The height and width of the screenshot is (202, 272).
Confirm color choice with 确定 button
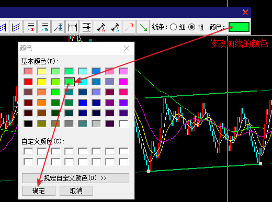[39, 190]
